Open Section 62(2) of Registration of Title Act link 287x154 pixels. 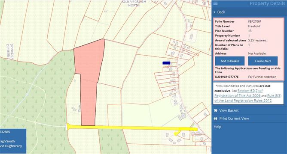[x=239, y=93]
